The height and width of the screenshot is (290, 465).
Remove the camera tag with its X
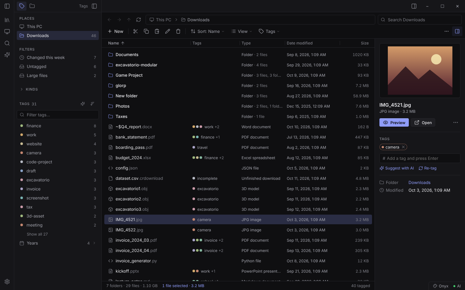[403, 147]
